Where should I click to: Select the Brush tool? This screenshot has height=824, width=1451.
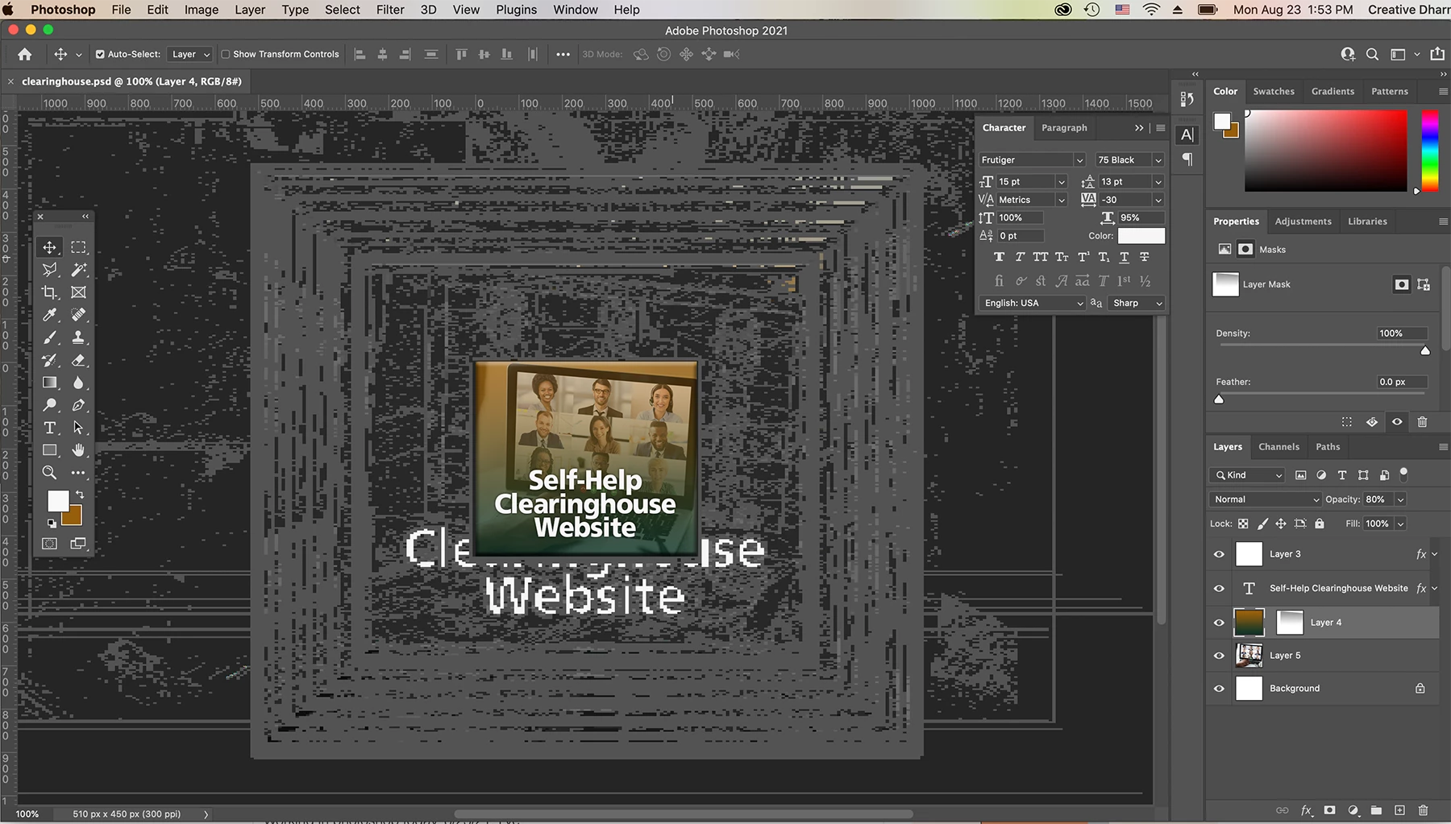click(x=50, y=337)
